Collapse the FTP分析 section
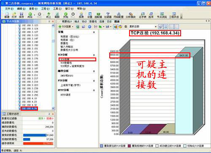 [x=94, y=81]
